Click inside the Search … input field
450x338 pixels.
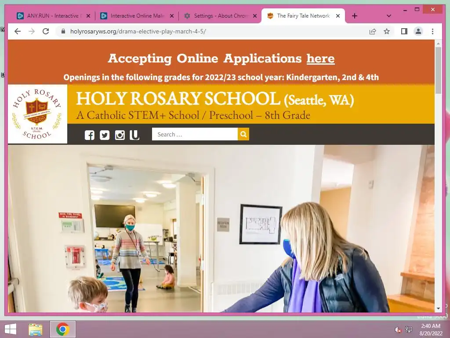pos(195,134)
